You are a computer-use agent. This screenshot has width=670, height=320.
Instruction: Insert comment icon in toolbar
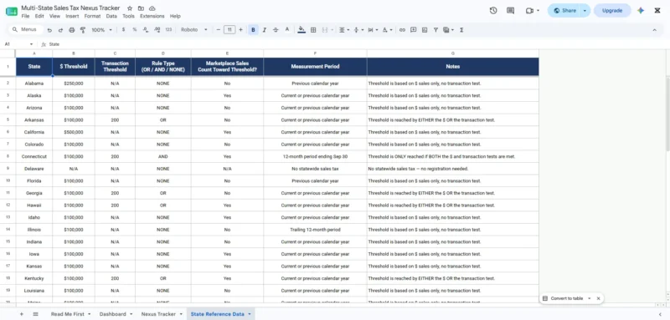coord(413,30)
